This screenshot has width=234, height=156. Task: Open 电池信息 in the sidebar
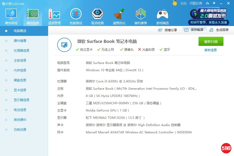click(20, 110)
